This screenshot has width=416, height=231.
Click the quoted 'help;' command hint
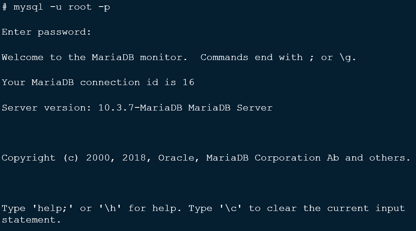pos(53,208)
